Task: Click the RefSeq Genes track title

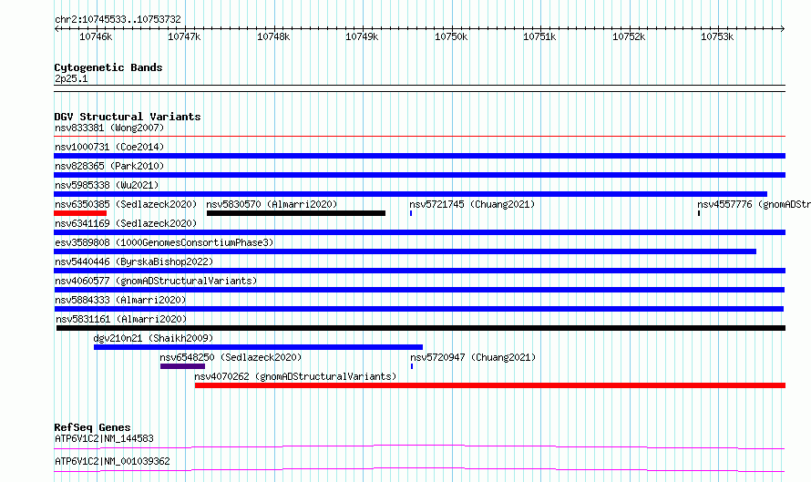Action: coord(92,427)
